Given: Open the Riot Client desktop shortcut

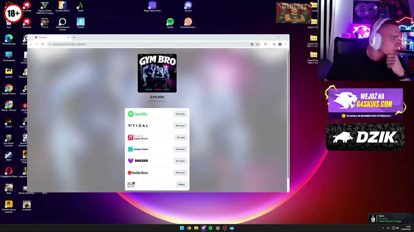Looking at the screenshot, I should point(27,7).
